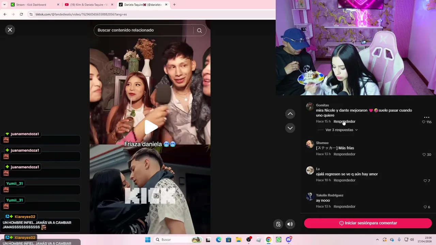Click the microphone tray icon
436x245 pixels.
pos(399,240)
